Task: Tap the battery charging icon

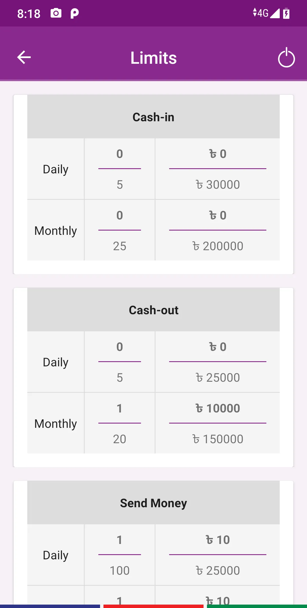Action: coord(286,13)
